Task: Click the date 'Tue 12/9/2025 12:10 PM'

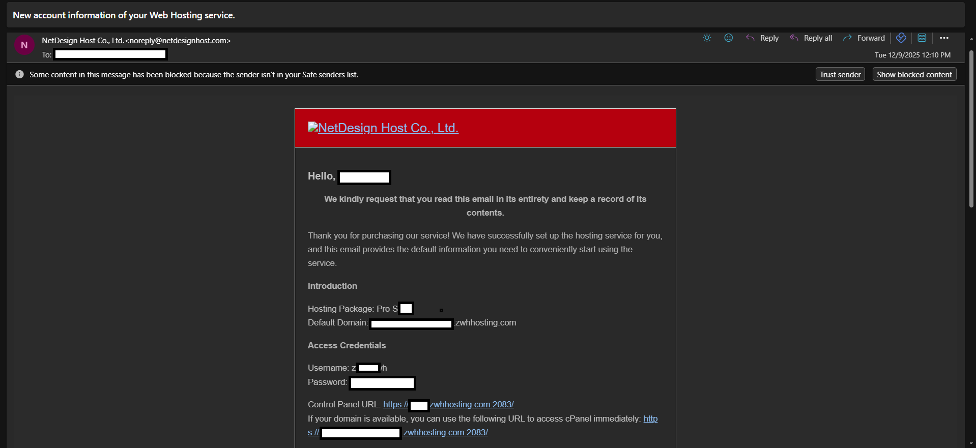Action: pos(912,55)
